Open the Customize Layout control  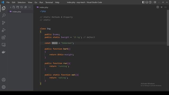[x=155, y=2]
